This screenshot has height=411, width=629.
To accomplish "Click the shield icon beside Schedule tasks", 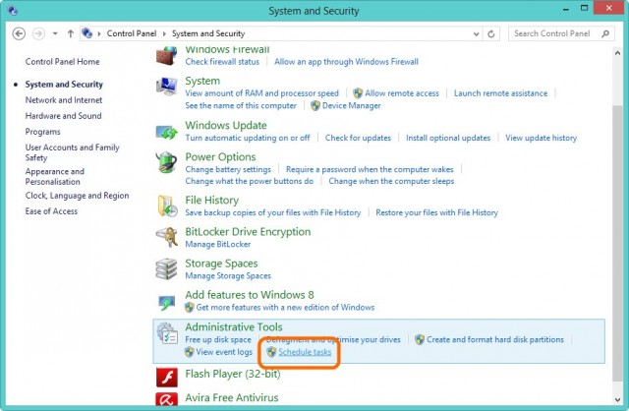I will (x=271, y=352).
